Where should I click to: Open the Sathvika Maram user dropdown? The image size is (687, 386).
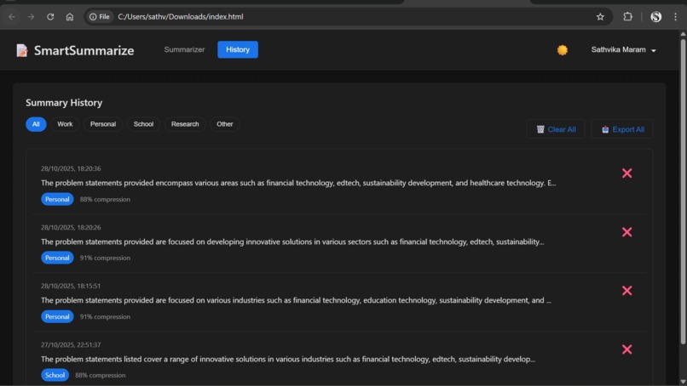(x=623, y=50)
